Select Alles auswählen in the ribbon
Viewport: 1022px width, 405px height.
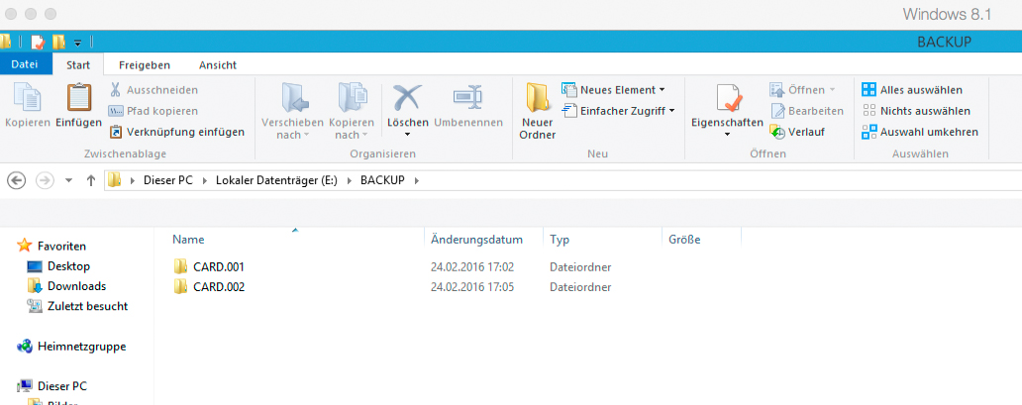[x=912, y=90]
